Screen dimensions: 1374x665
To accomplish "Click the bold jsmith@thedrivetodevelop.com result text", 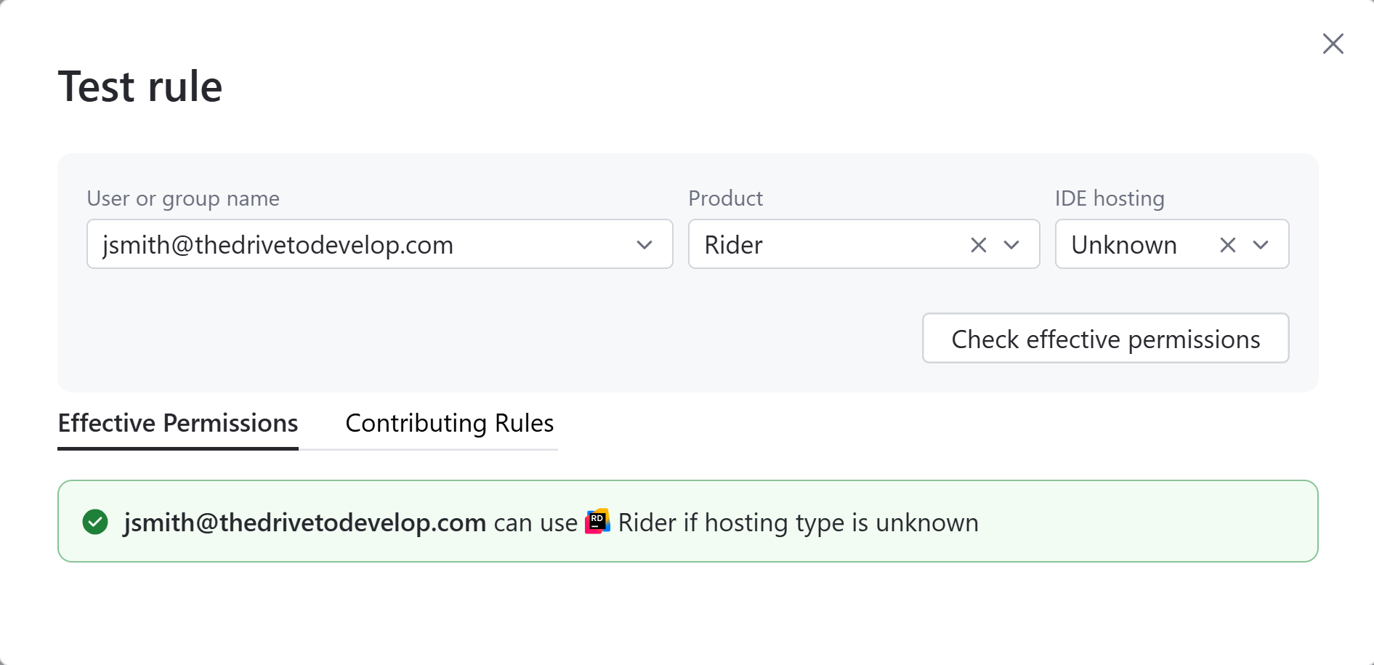I will 304,523.
